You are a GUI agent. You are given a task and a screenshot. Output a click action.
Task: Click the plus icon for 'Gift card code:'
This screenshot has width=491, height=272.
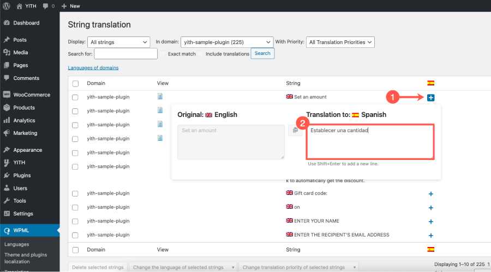430,194
